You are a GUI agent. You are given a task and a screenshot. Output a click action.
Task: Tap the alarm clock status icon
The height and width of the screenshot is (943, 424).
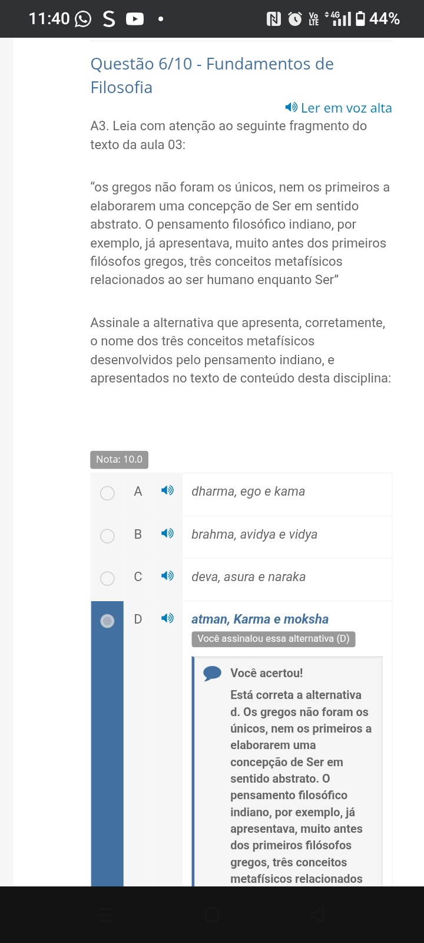tap(294, 19)
